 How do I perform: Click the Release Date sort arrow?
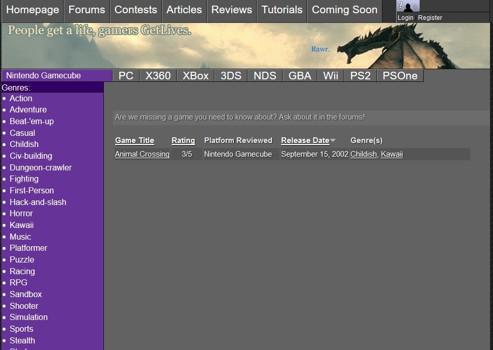pos(333,141)
